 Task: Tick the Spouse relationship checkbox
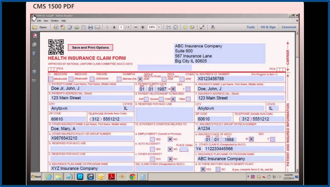coord(161,99)
